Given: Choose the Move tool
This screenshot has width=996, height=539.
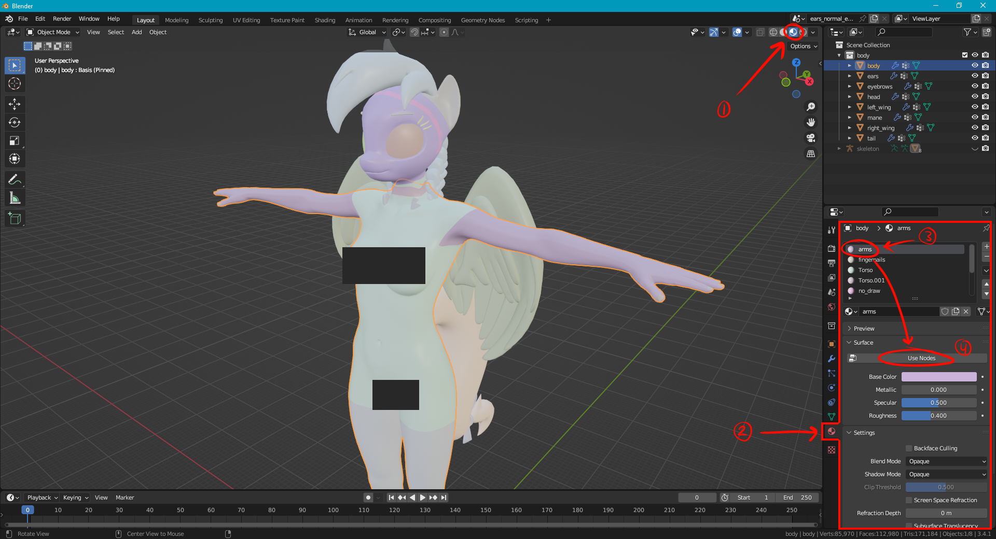Looking at the screenshot, I should tap(15, 104).
